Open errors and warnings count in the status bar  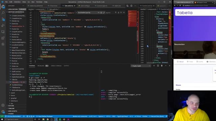tap(31, 116)
